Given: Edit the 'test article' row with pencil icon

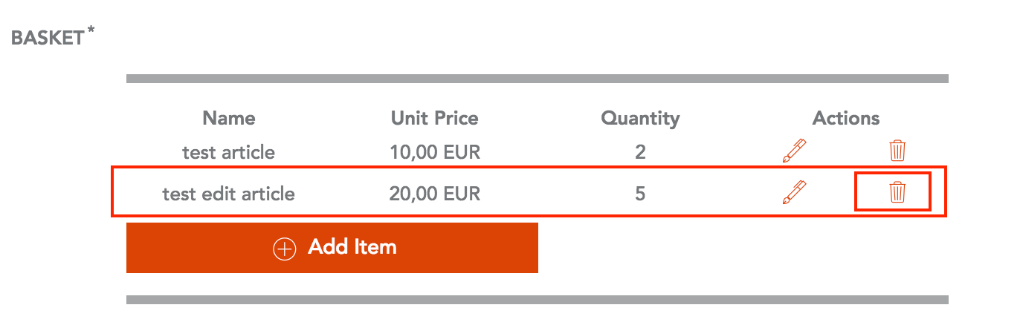Looking at the screenshot, I should (794, 151).
